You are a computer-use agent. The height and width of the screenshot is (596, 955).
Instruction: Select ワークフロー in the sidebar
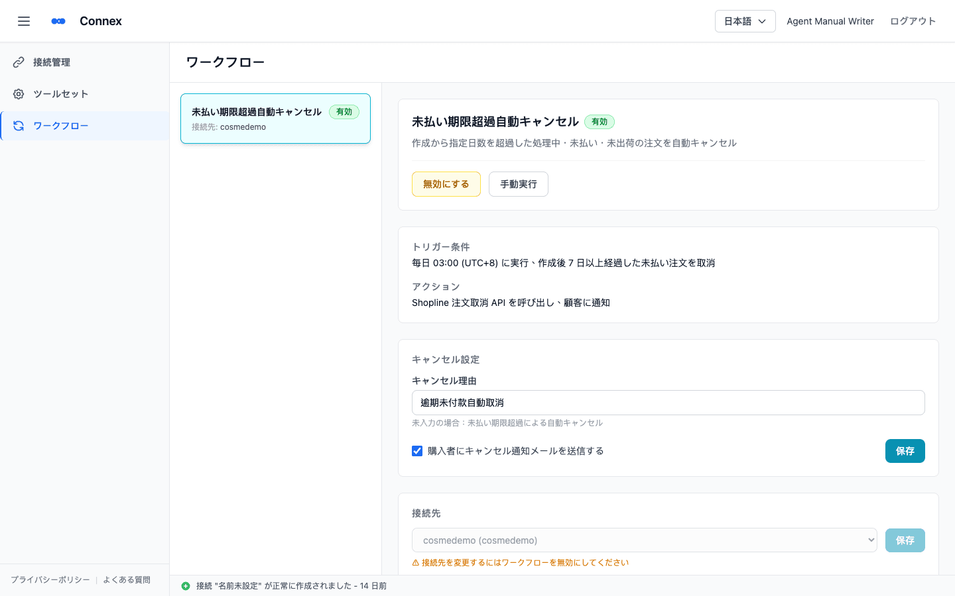85,126
